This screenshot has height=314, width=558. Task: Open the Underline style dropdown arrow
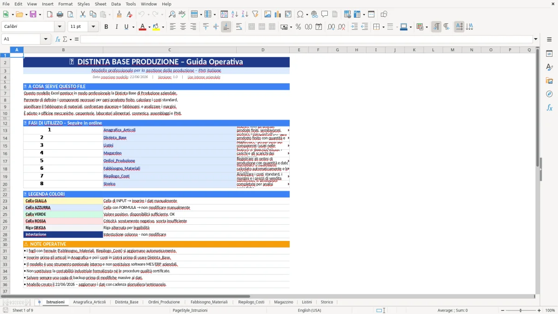tap(133, 27)
